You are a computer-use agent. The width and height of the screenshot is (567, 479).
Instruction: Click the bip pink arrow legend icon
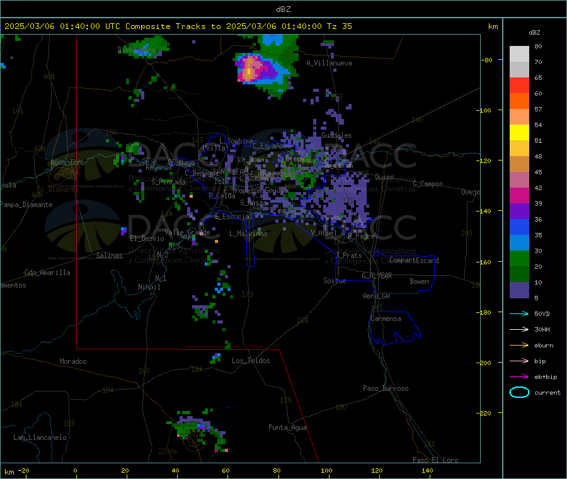coord(519,361)
